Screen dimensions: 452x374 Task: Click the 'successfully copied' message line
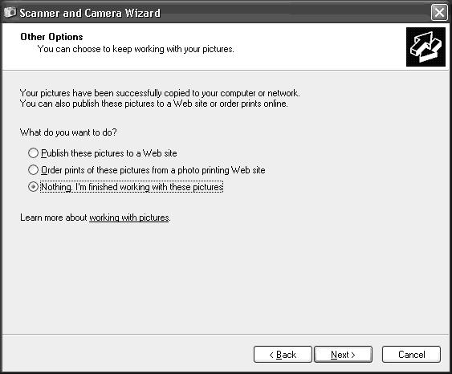[x=160, y=93]
